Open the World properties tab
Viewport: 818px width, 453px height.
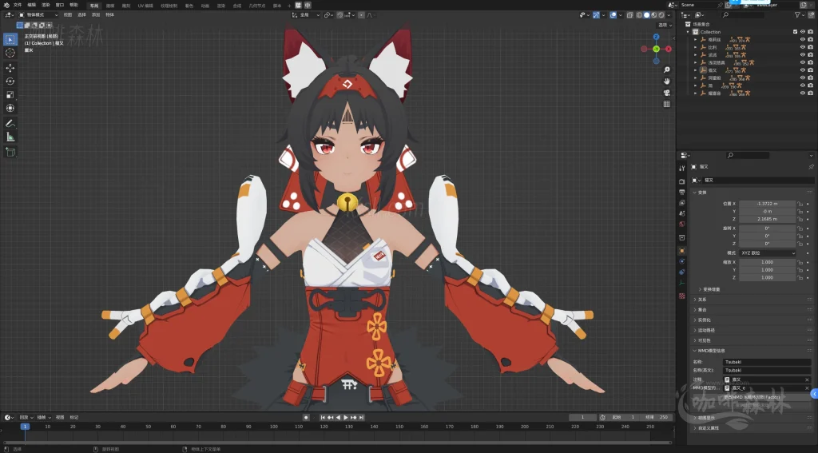(x=682, y=224)
